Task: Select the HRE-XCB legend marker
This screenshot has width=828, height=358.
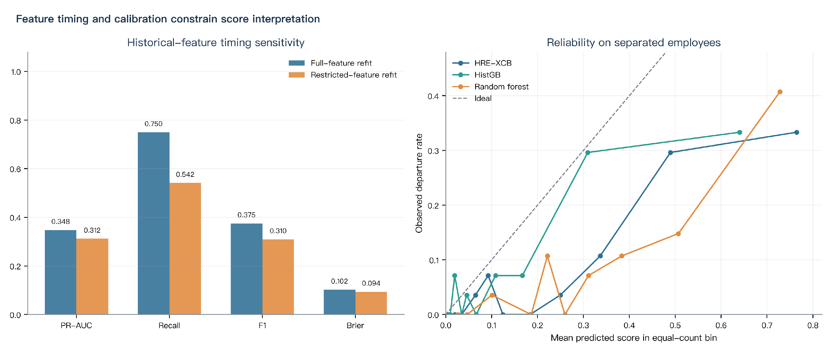Action: pyautogui.click(x=460, y=63)
